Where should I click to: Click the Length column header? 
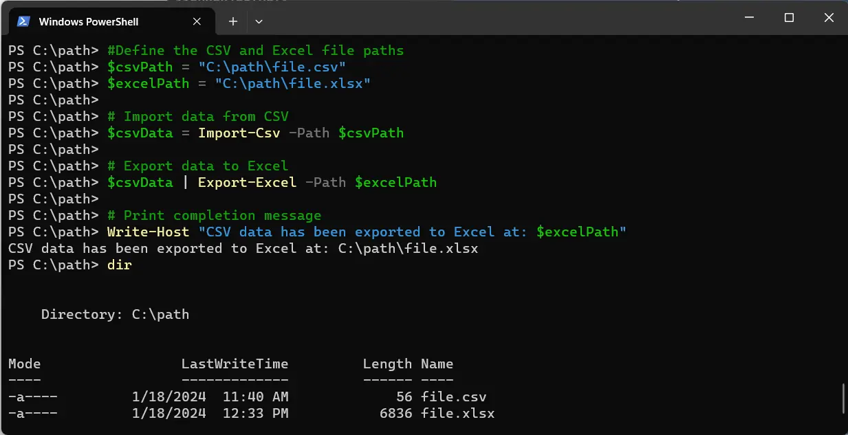coord(387,364)
